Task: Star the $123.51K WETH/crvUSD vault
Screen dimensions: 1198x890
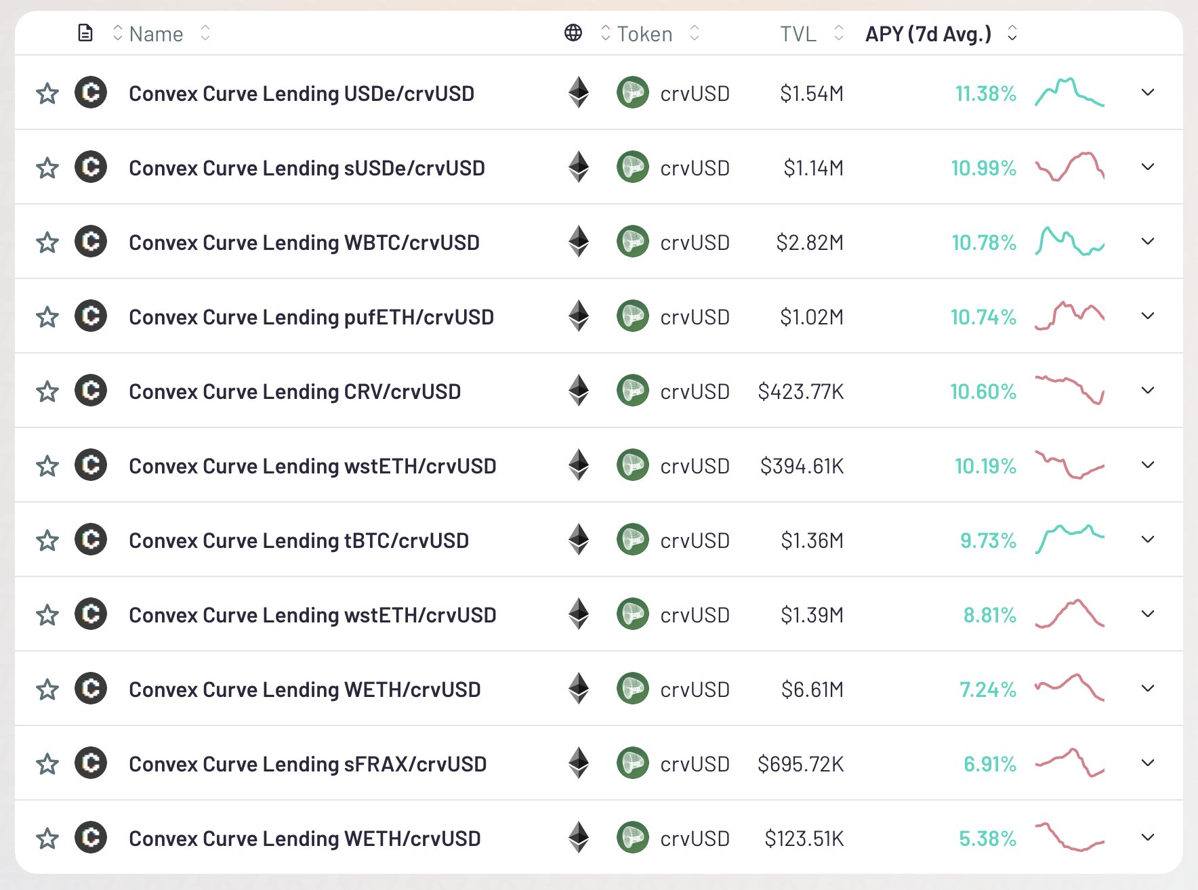Action: pyautogui.click(x=47, y=838)
